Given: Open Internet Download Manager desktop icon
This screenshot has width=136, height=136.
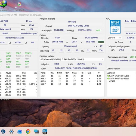Looking at the screenshot, I should pyautogui.click(x=4, y=6).
